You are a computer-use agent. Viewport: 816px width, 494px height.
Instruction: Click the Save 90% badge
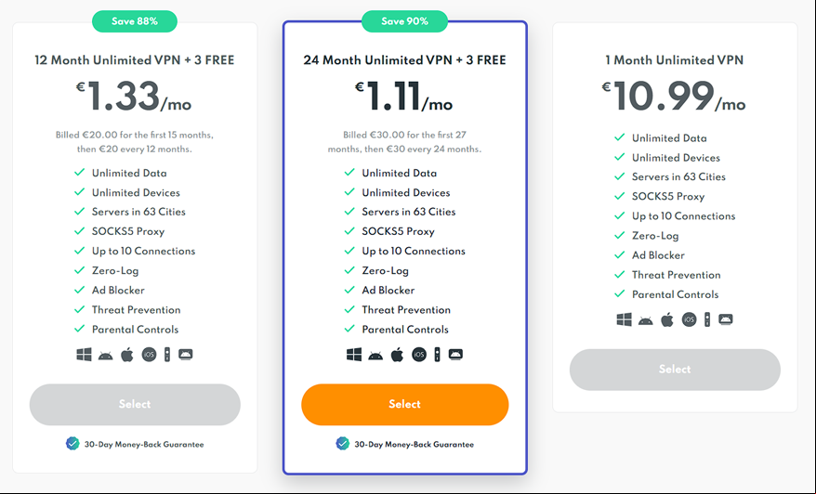pyautogui.click(x=404, y=21)
